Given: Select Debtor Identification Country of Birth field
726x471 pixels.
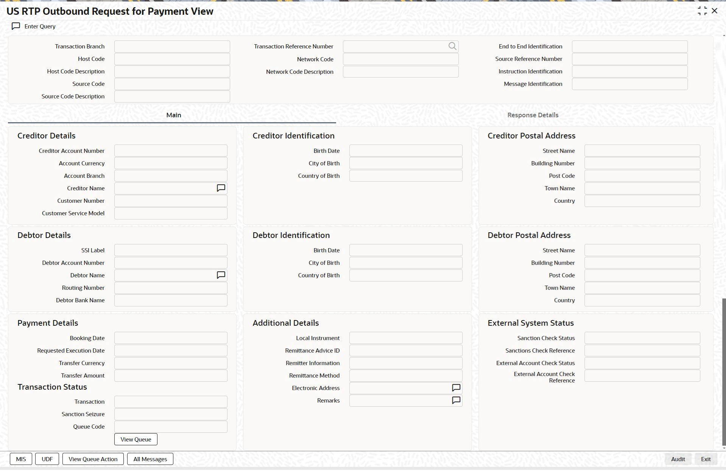Looking at the screenshot, I should (406, 275).
